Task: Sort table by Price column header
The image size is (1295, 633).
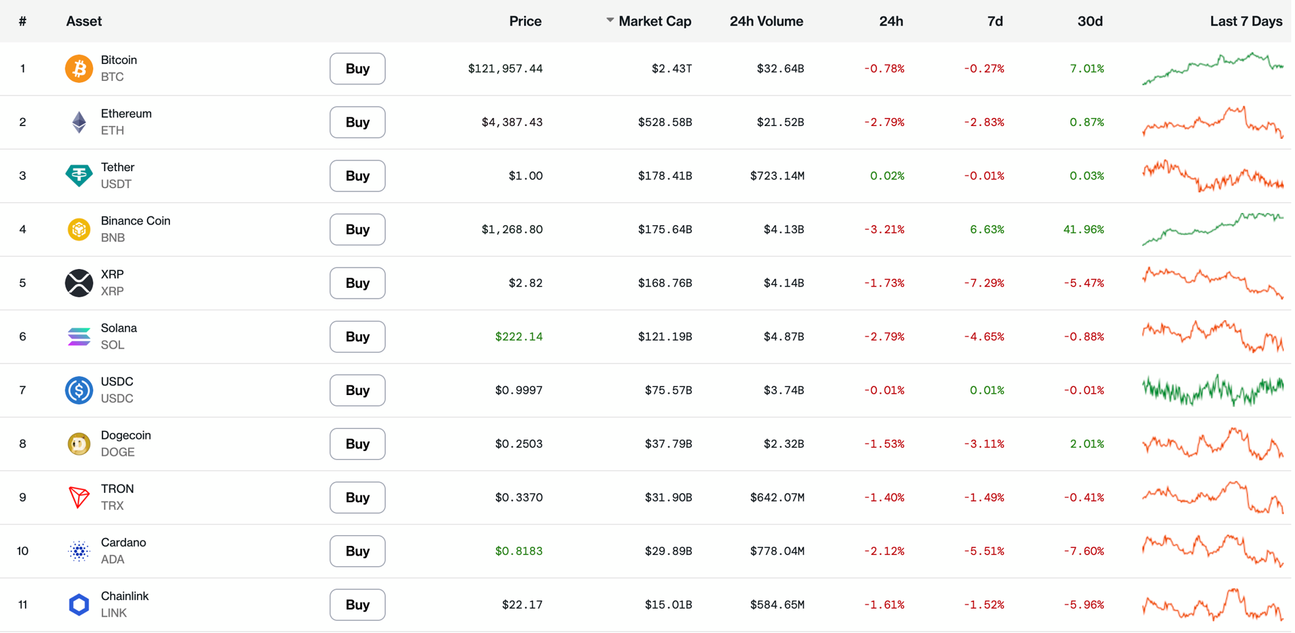Action: click(x=525, y=22)
